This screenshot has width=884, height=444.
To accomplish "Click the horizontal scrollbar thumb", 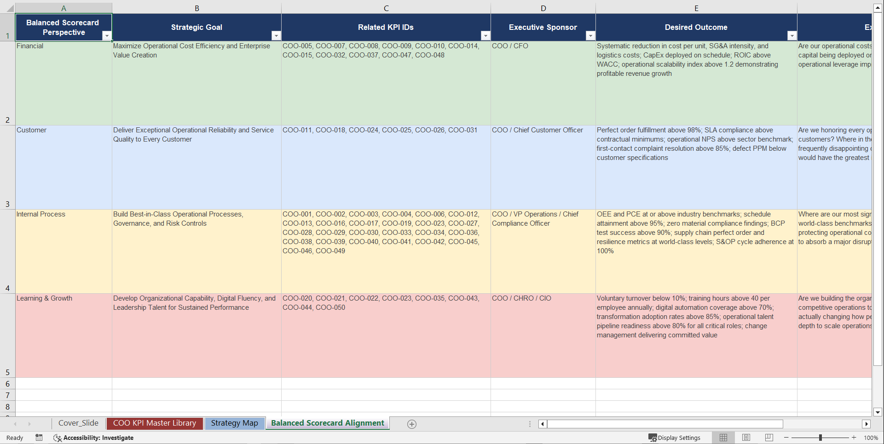I will [x=665, y=424].
